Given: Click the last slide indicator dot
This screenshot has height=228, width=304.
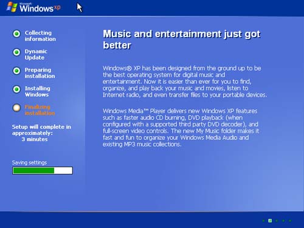Looking at the screenshot, I should pos(290,221).
